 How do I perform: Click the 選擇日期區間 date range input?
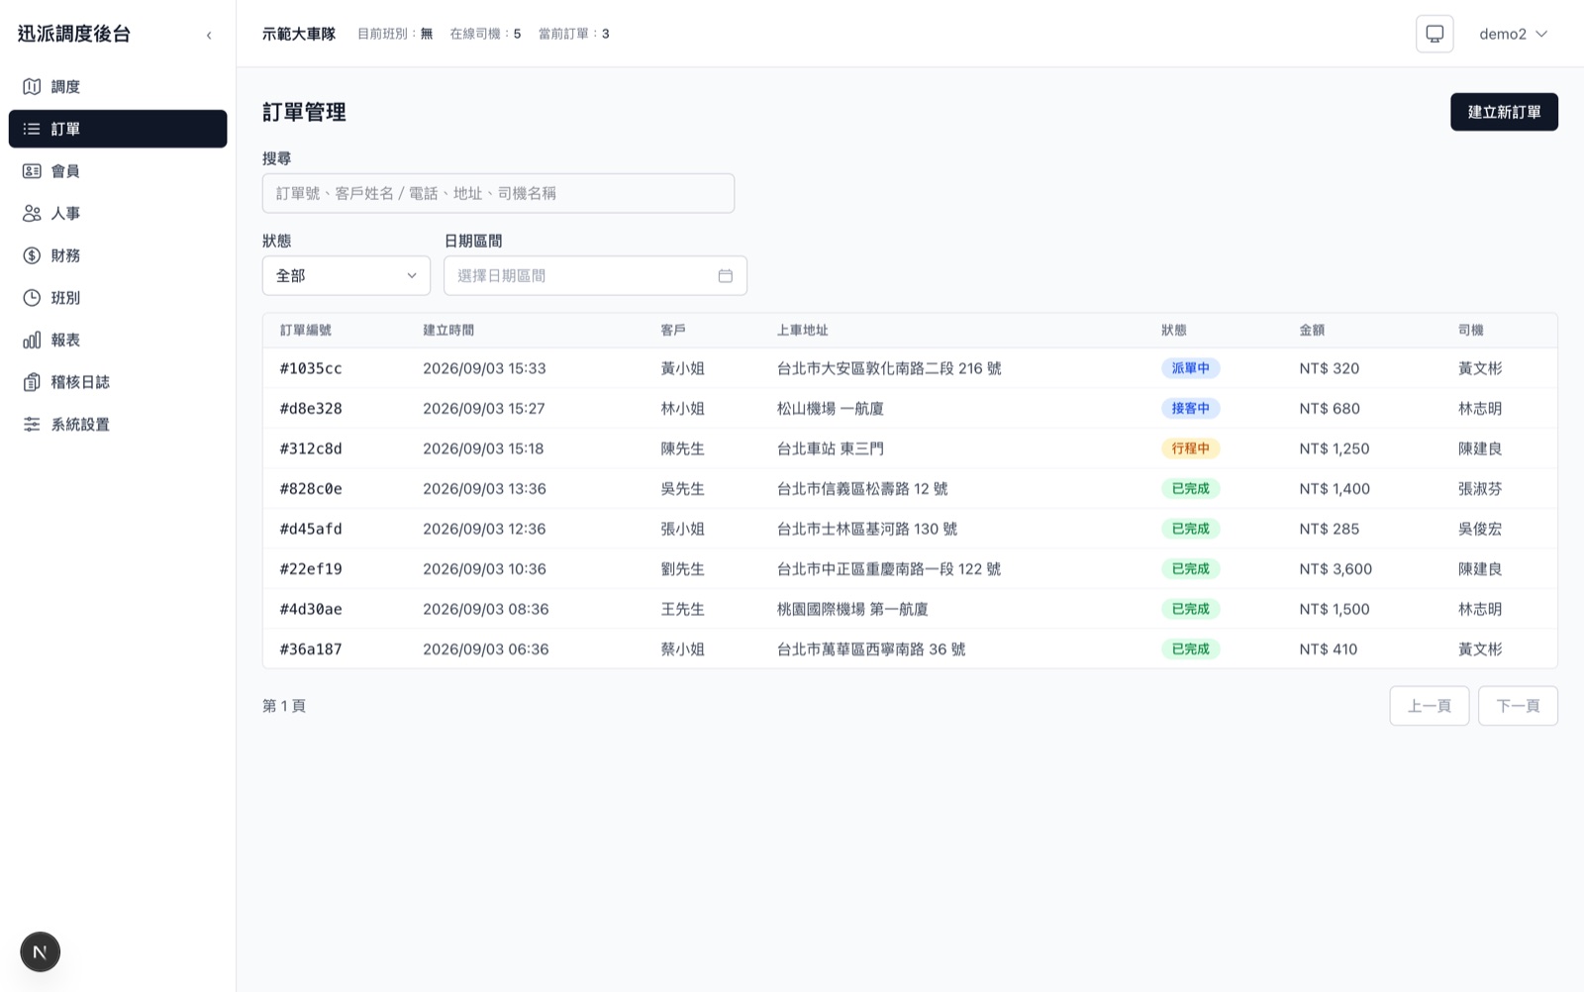point(595,276)
